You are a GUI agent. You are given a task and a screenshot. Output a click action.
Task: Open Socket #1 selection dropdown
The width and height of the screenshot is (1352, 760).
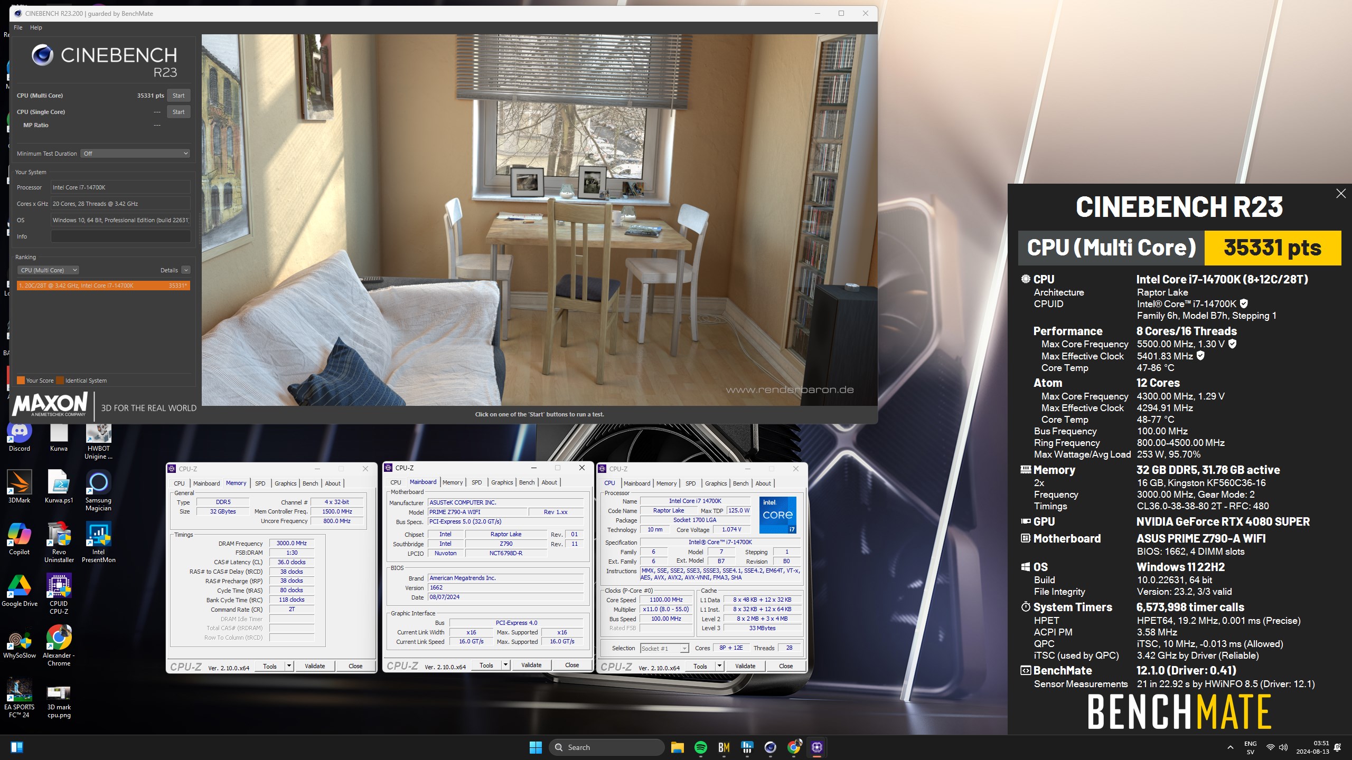point(664,648)
